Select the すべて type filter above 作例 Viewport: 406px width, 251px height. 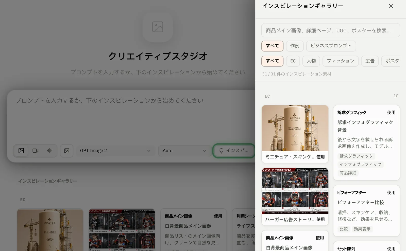[272, 46]
